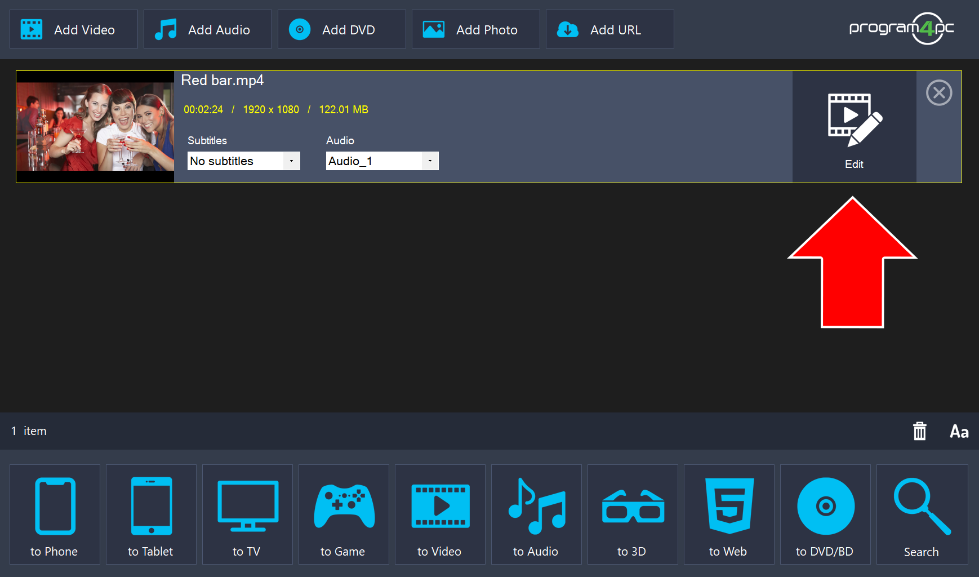Viewport: 979px width, 577px height.
Task: Open the Add DVD option
Action: pos(342,29)
